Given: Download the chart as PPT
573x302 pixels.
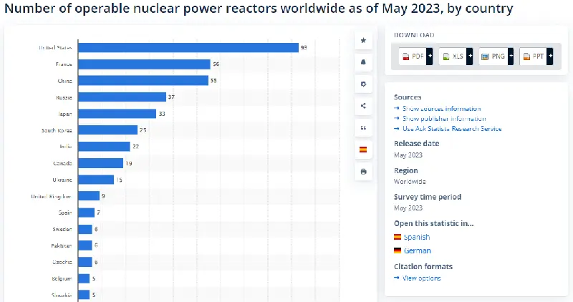Looking at the screenshot, I should click(x=533, y=56).
